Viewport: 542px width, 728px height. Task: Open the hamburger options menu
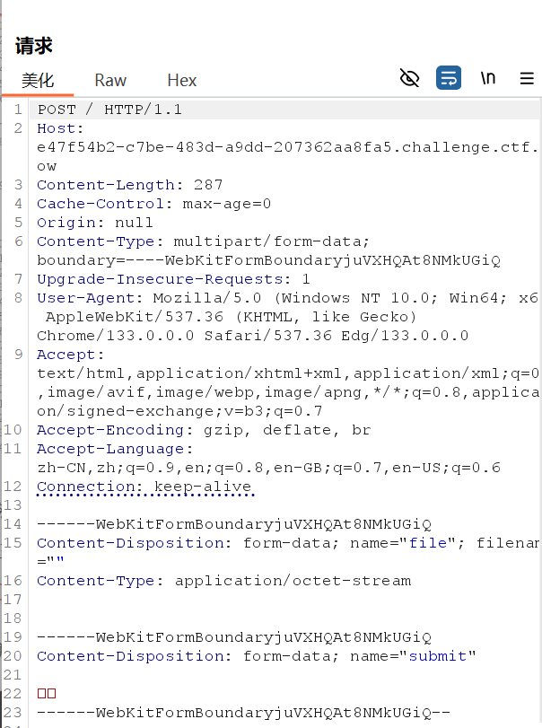527,78
